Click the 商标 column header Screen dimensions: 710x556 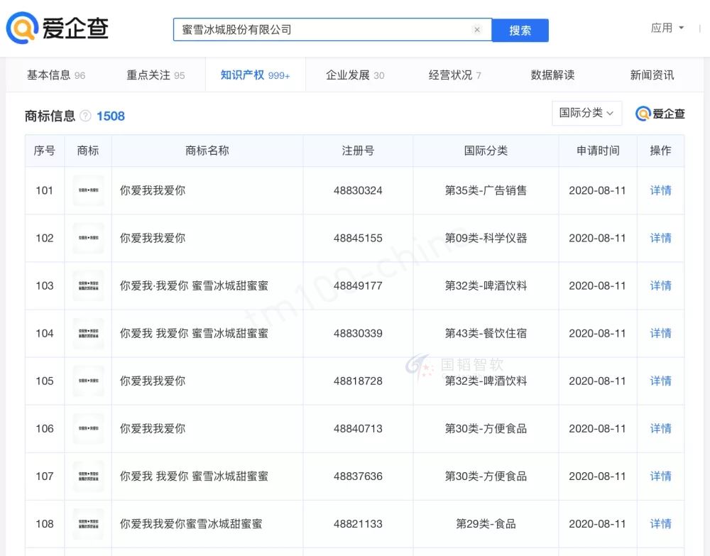point(88,151)
